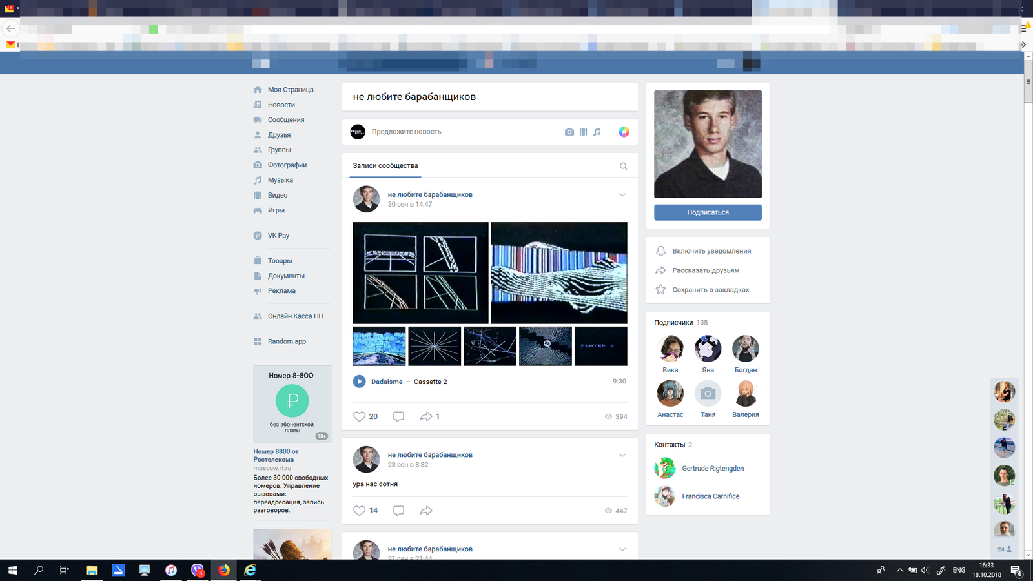Open the hand glitch art thumbnail
This screenshot has height=581, width=1033.
click(558, 273)
